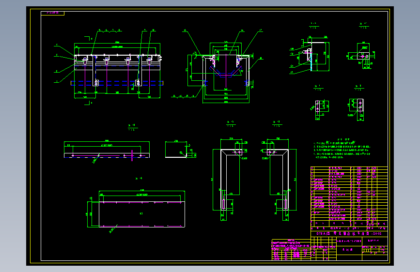Select the magenta revision table beside title block
The height and width of the screenshot is (272, 420).
click(x=291, y=250)
